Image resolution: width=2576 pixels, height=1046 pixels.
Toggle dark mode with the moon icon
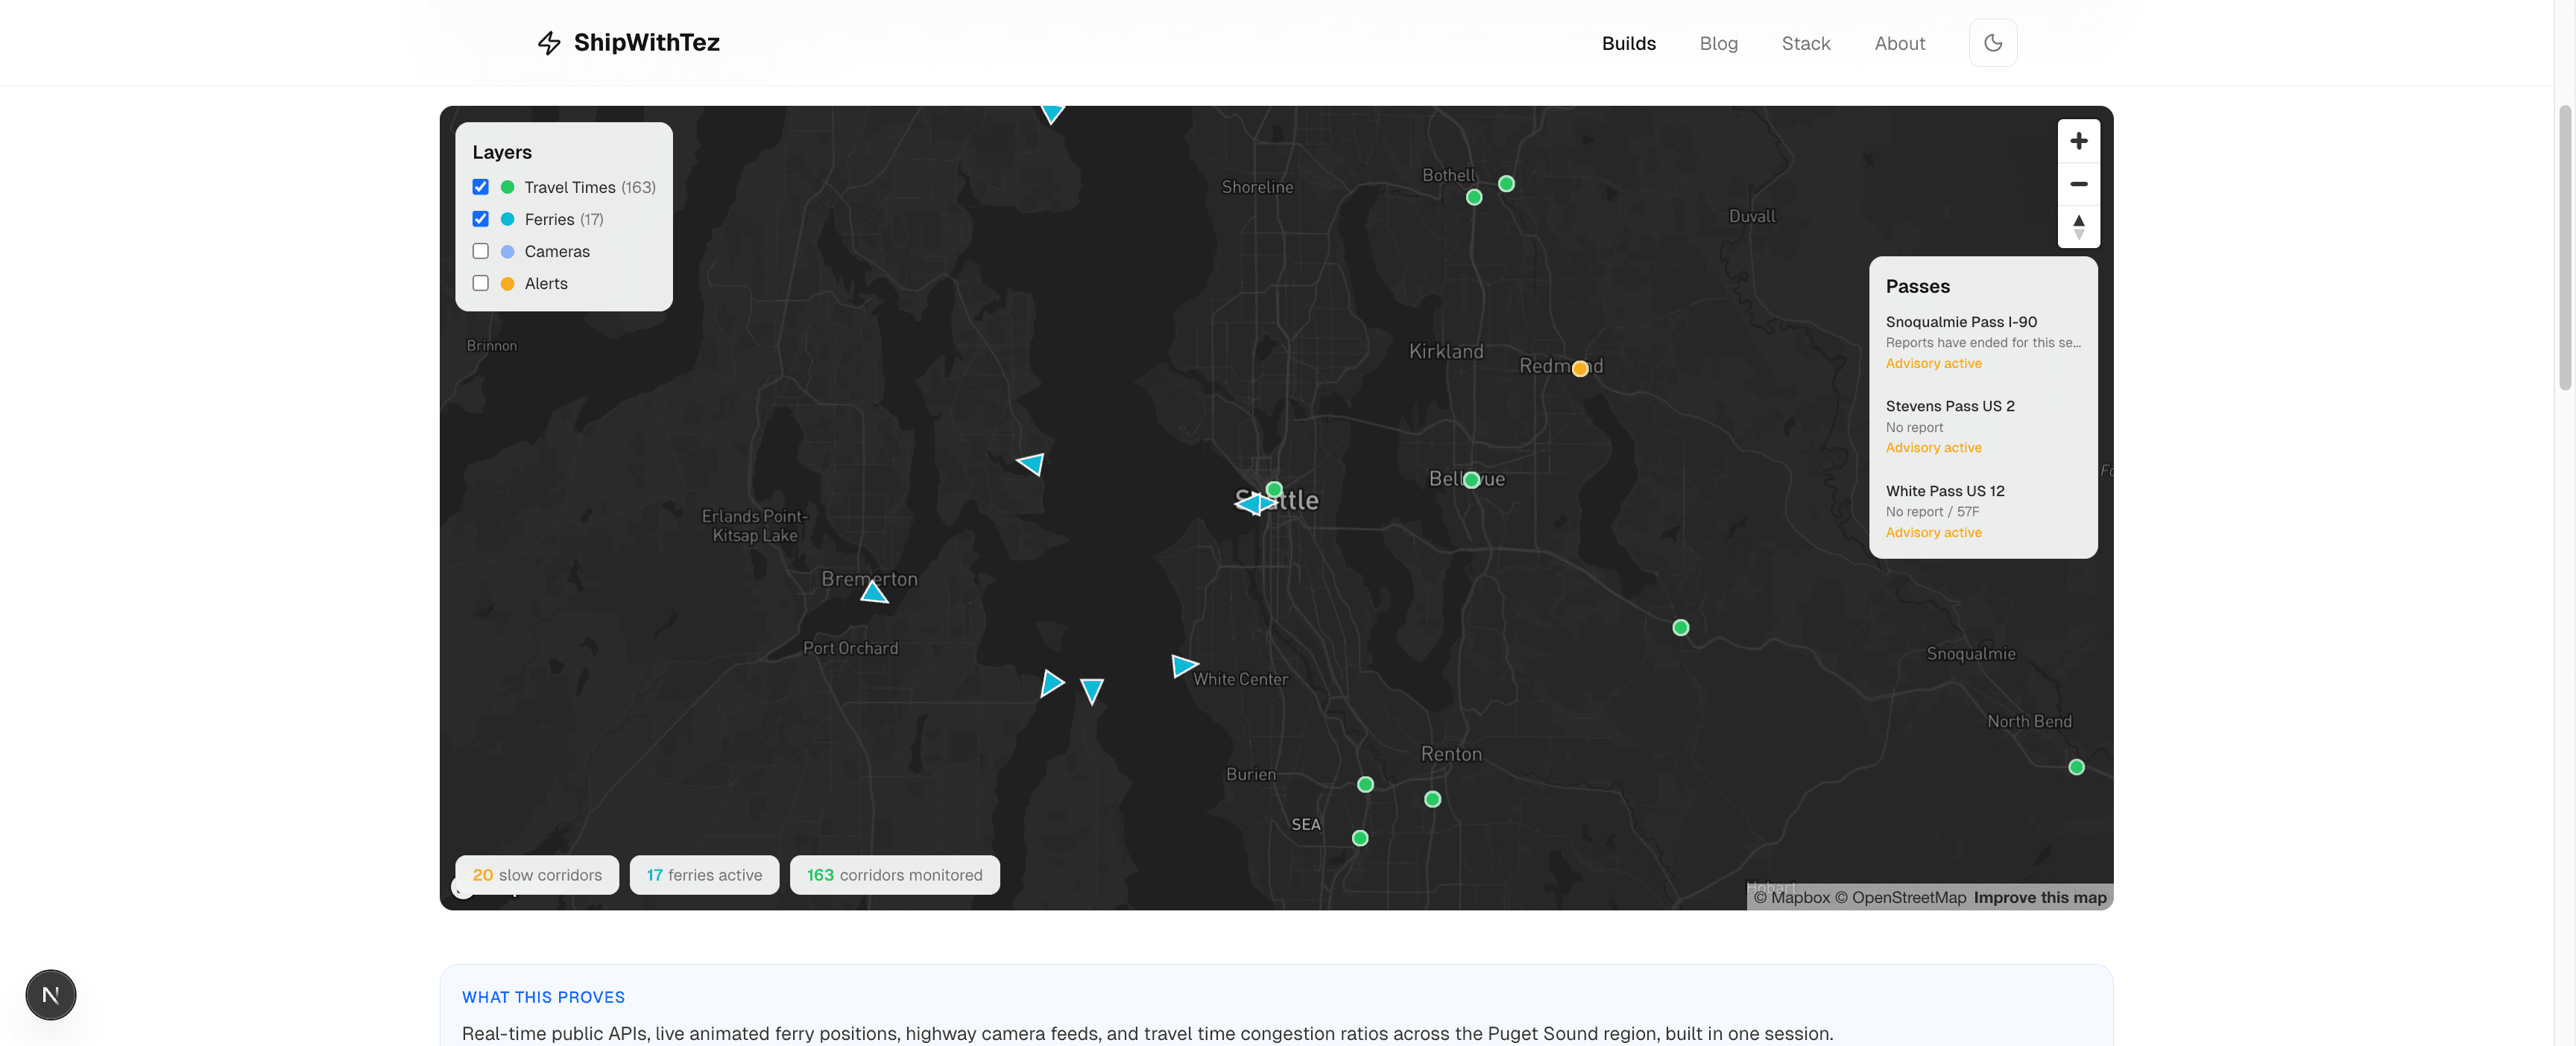click(1993, 43)
